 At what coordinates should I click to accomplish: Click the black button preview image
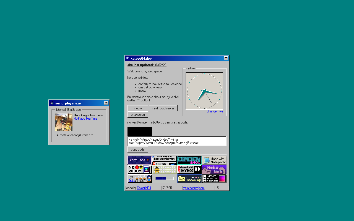[140, 131]
